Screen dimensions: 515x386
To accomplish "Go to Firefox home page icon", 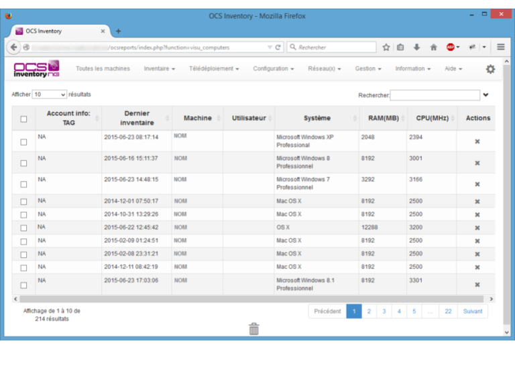I will click(x=433, y=48).
